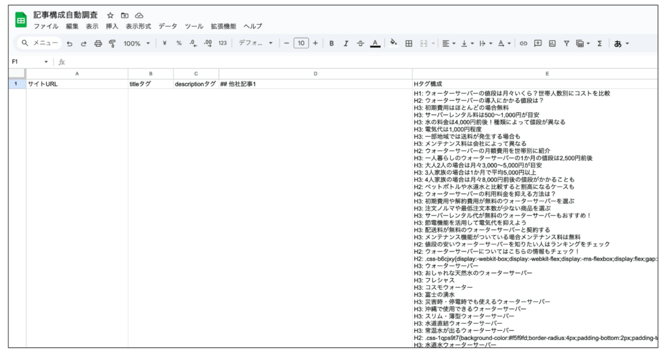The height and width of the screenshot is (355, 667).
Task: Click the formula bar input
Action: 362,62
